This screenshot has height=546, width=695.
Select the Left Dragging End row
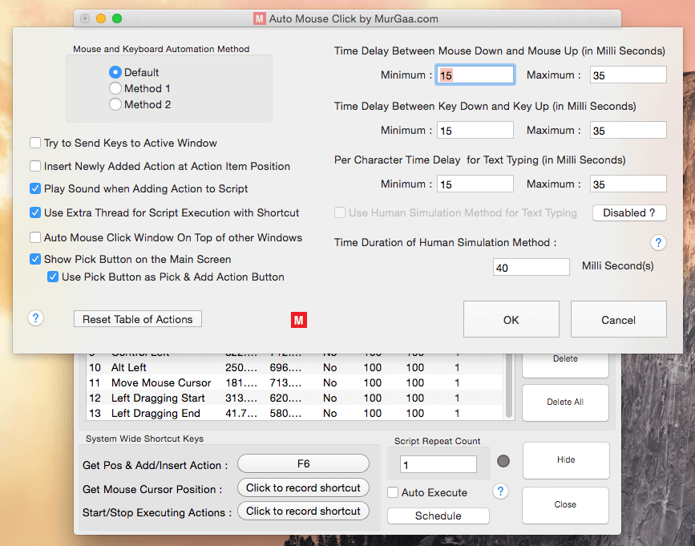pos(295,413)
